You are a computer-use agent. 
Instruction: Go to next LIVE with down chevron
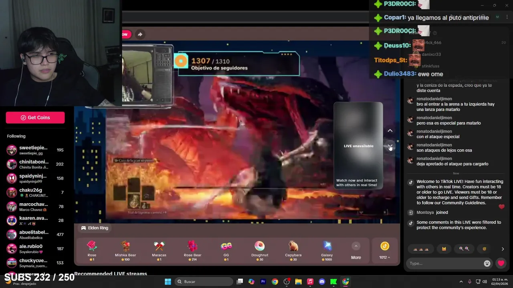[x=390, y=147]
